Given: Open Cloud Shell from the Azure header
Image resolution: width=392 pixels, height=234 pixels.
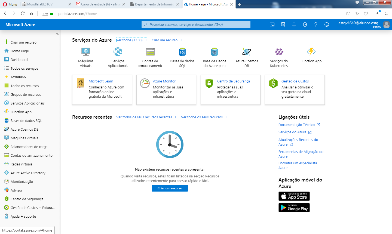Looking at the screenshot, I should (272, 24).
